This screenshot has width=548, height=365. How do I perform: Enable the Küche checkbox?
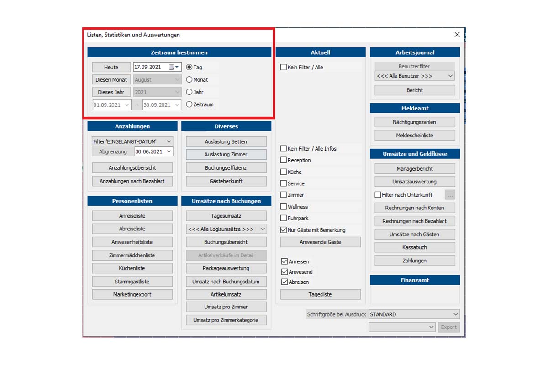pyautogui.click(x=284, y=172)
